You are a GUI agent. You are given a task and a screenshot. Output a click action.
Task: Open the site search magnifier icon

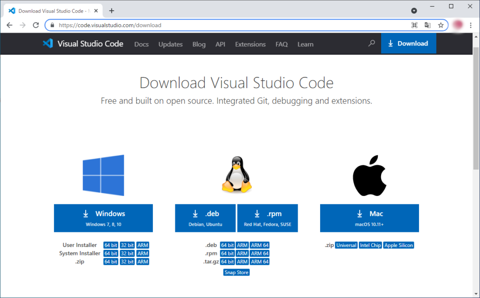point(372,44)
